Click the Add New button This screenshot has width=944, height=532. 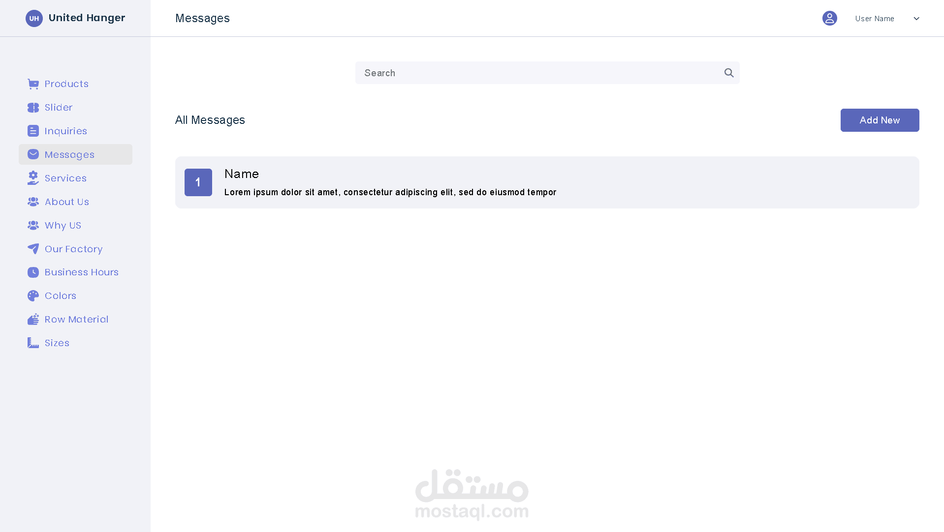(x=880, y=120)
